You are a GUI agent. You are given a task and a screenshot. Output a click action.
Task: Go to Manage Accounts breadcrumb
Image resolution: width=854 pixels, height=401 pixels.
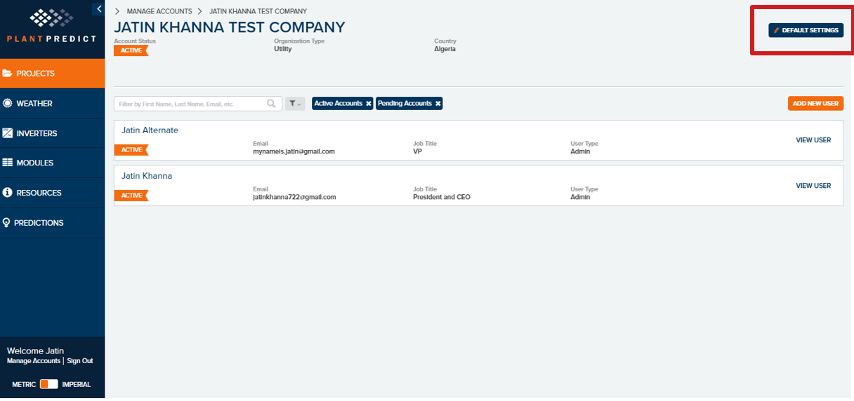(x=159, y=11)
